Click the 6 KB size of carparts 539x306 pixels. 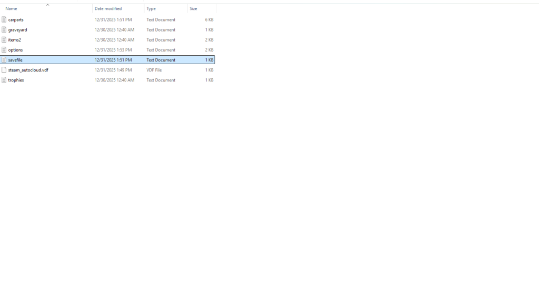pos(209,19)
